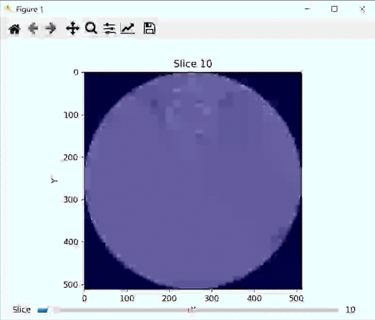Viewport: 375px width, 320px height.
Task: Close the Figure 1 window
Action: pos(362,9)
